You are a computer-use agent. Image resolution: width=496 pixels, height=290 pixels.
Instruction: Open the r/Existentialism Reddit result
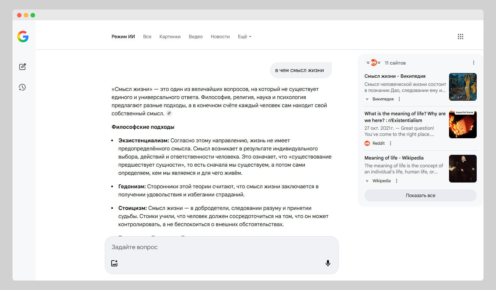click(x=404, y=117)
